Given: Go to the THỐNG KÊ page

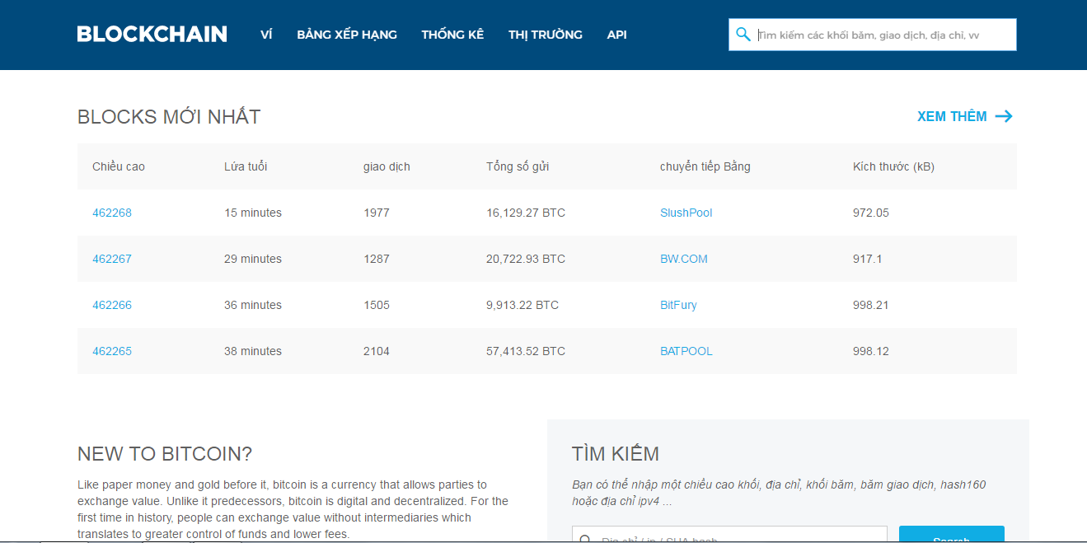Looking at the screenshot, I should coord(452,35).
